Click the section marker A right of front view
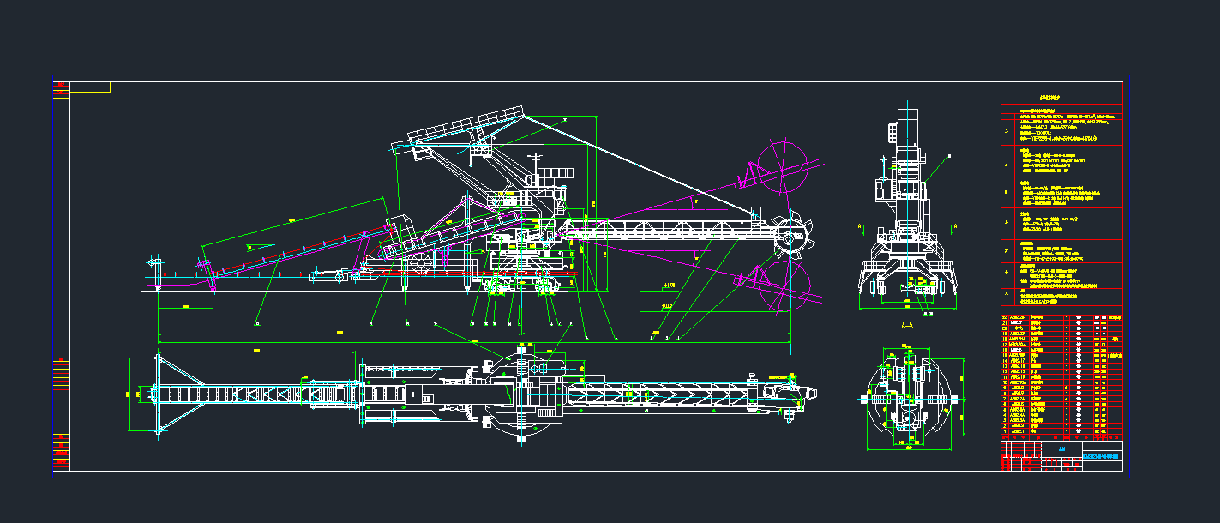Image resolution: width=1220 pixels, height=523 pixels. click(x=953, y=226)
